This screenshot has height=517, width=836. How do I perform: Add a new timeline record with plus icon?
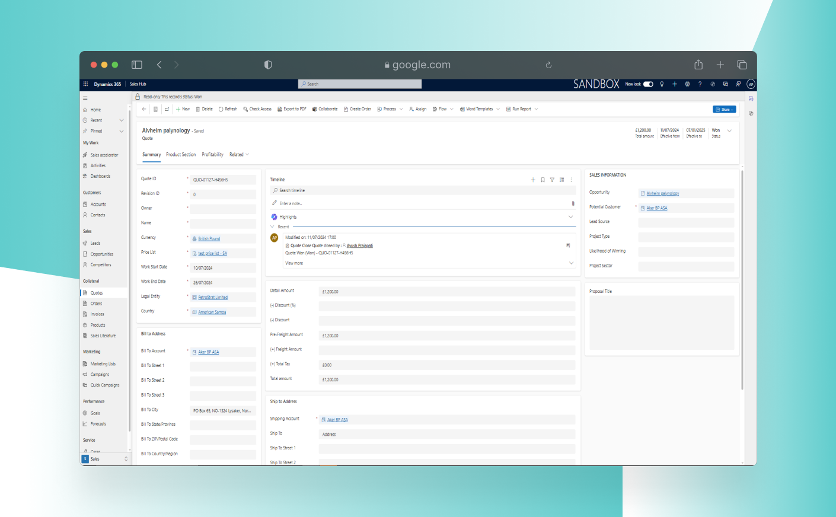[533, 180]
